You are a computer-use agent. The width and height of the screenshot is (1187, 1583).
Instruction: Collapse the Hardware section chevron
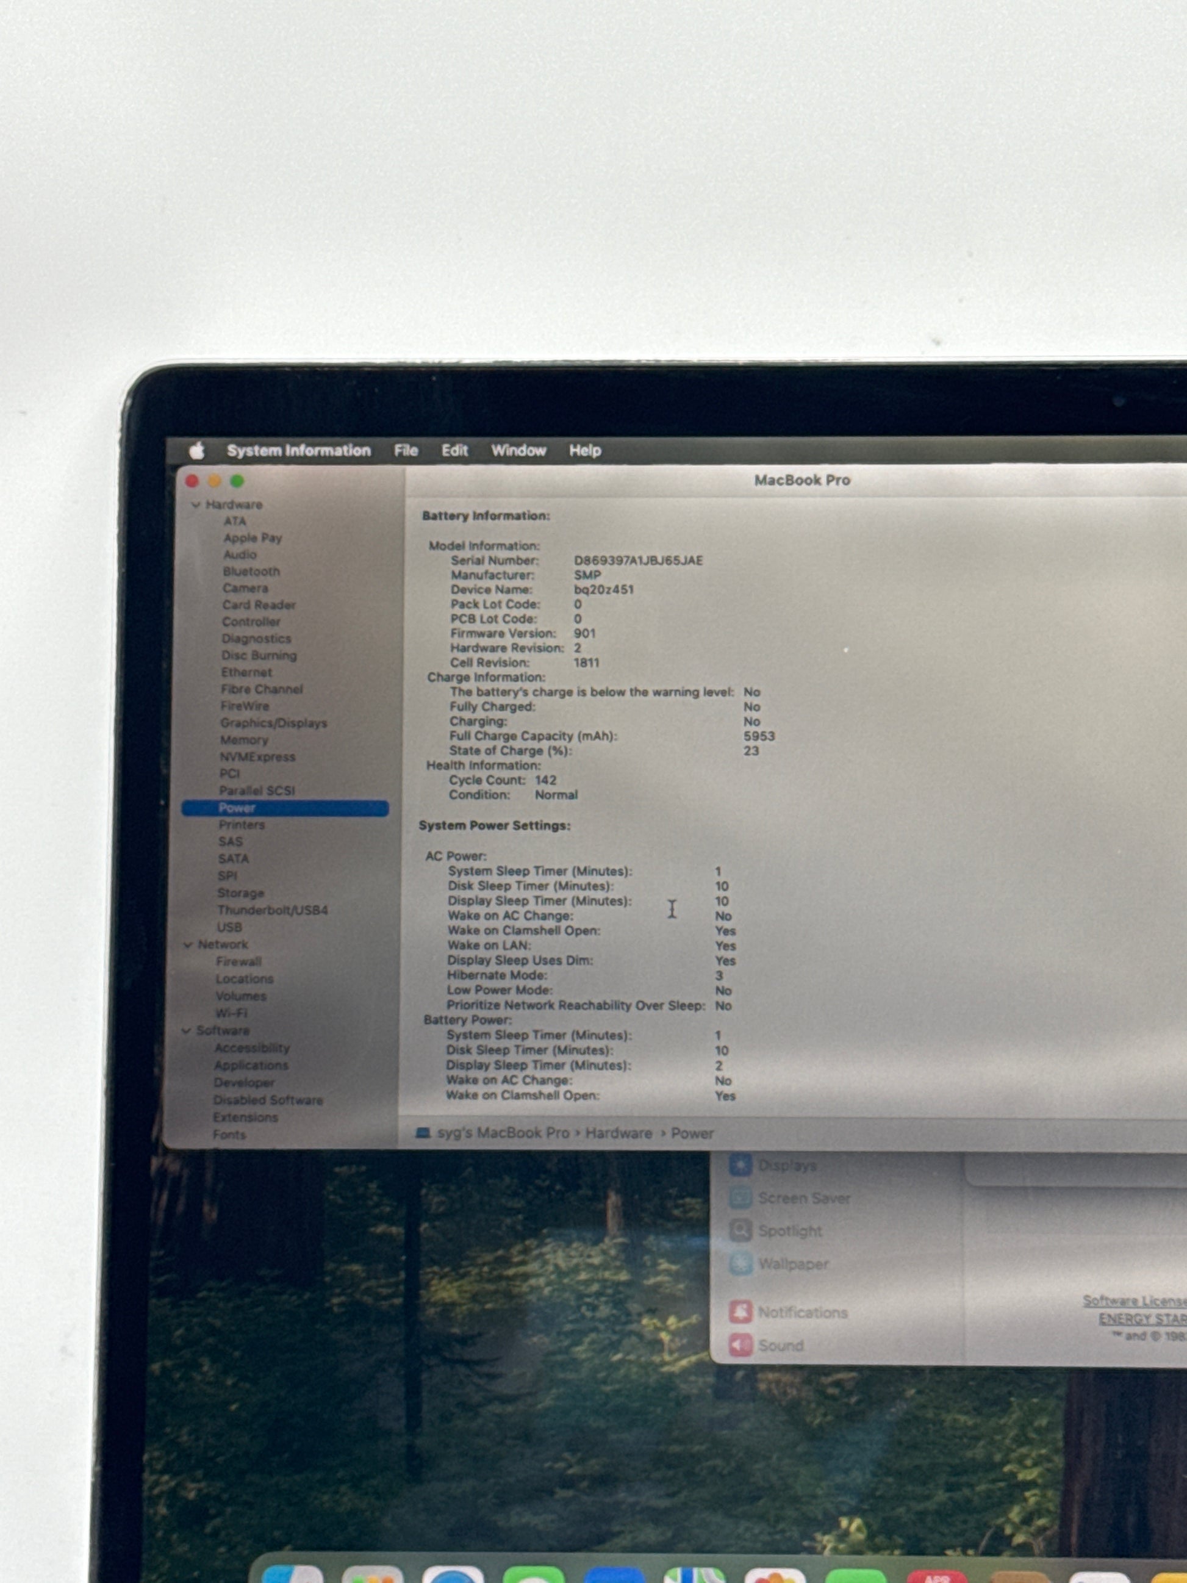tap(195, 504)
